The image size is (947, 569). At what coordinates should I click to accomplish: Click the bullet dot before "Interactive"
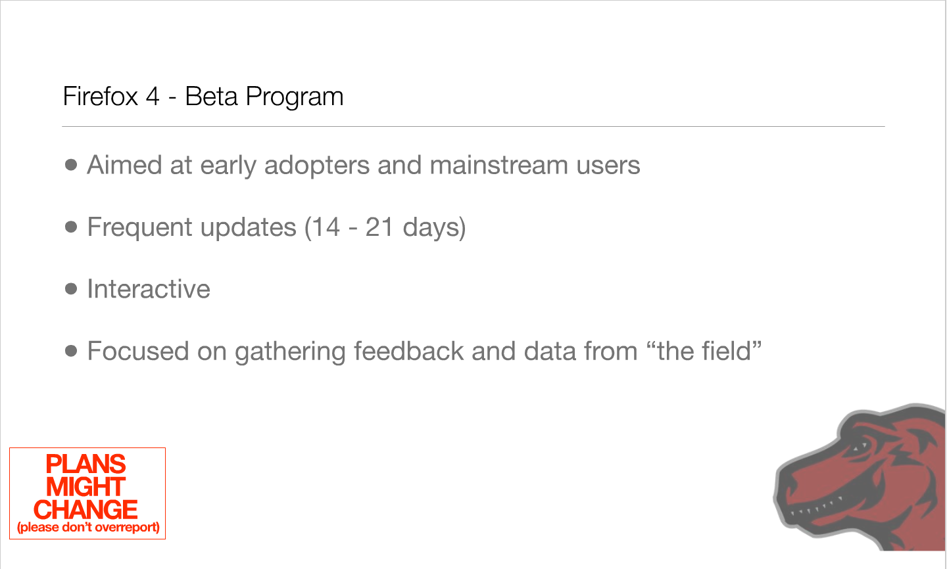point(71,288)
